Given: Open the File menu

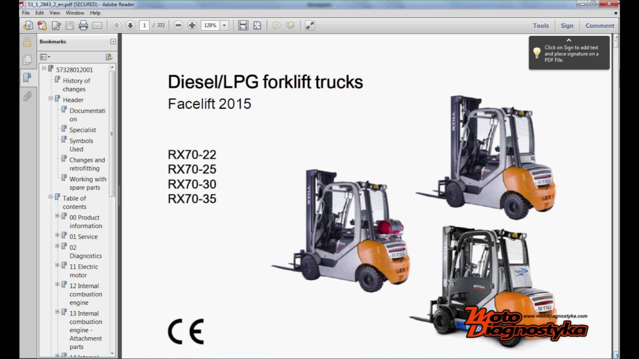Looking at the screenshot, I should (26, 13).
